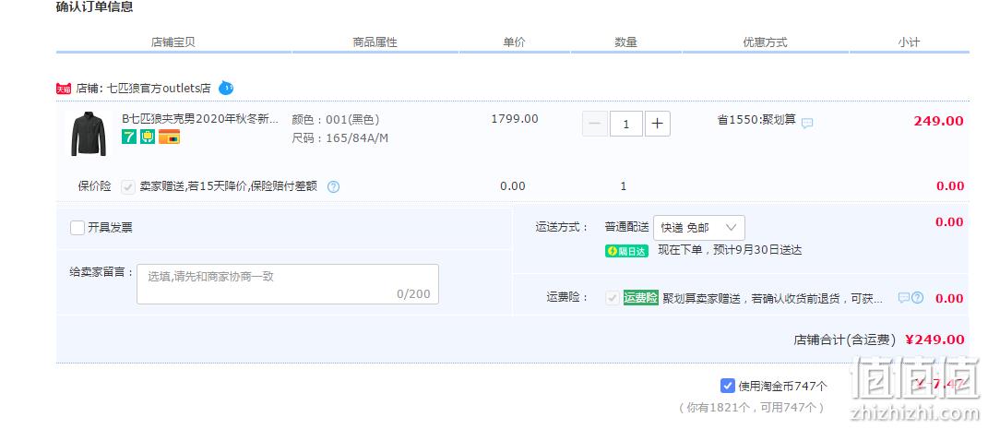Open the black jacket product thumbnail

[89, 134]
